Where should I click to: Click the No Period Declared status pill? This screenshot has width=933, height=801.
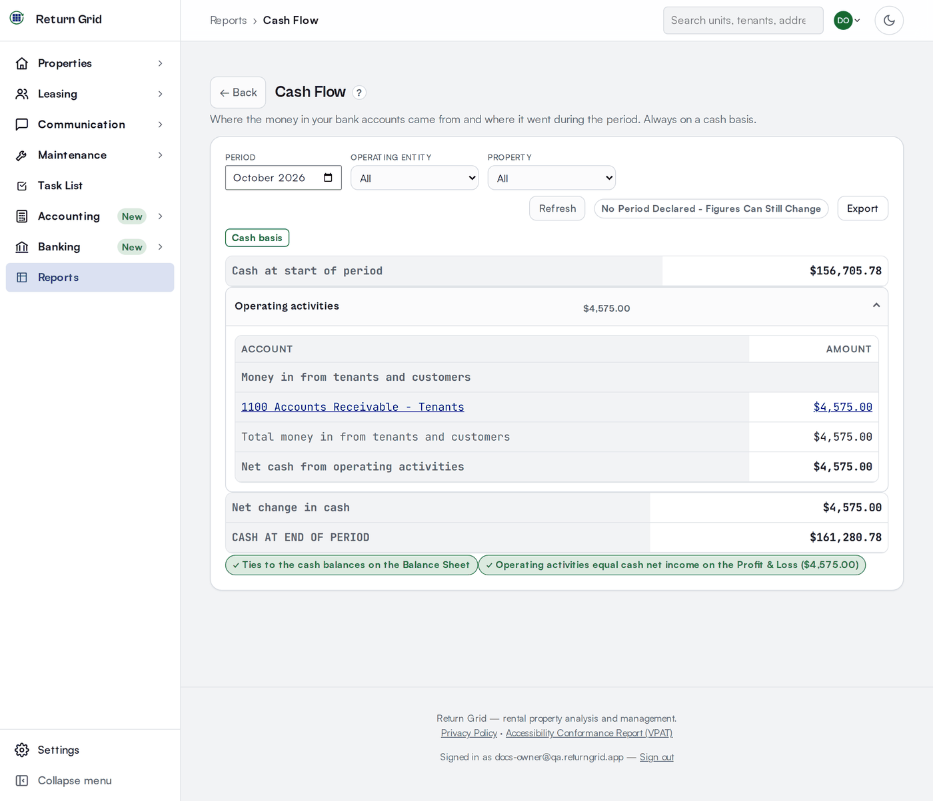pyautogui.click(x=711, y=208)
